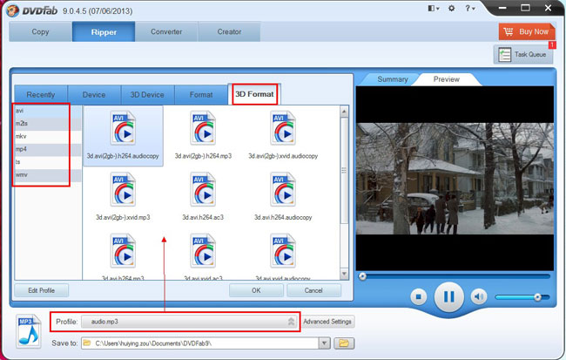This screenshot has height=360, width=566.
Task: Select the 3d.avi.xvid.ac3 profile icon
Action: point(203,251)
